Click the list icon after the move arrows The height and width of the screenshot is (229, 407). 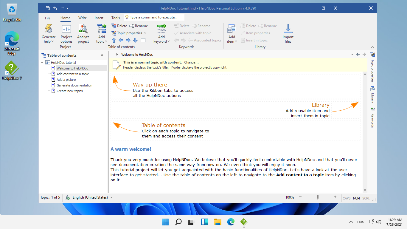point(143,40)
